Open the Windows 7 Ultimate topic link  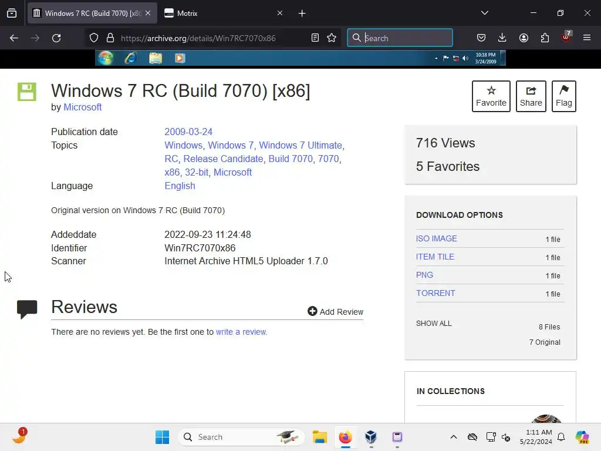pos(300,146)
